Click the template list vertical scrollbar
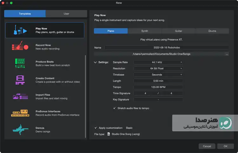Screen dimensions: 238x153 [86, 96]
